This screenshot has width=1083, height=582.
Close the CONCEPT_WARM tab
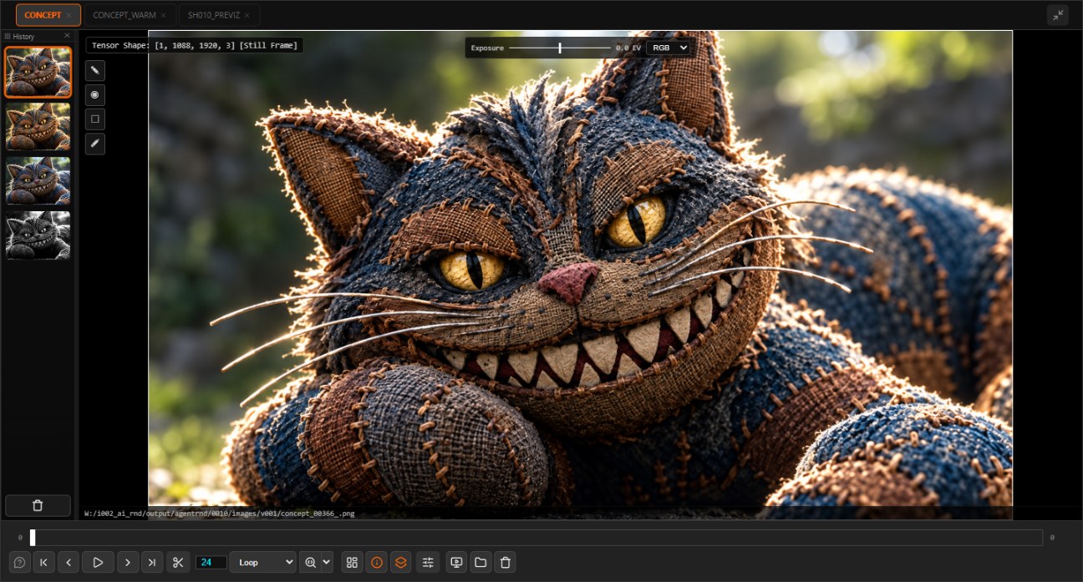point(163,15)
